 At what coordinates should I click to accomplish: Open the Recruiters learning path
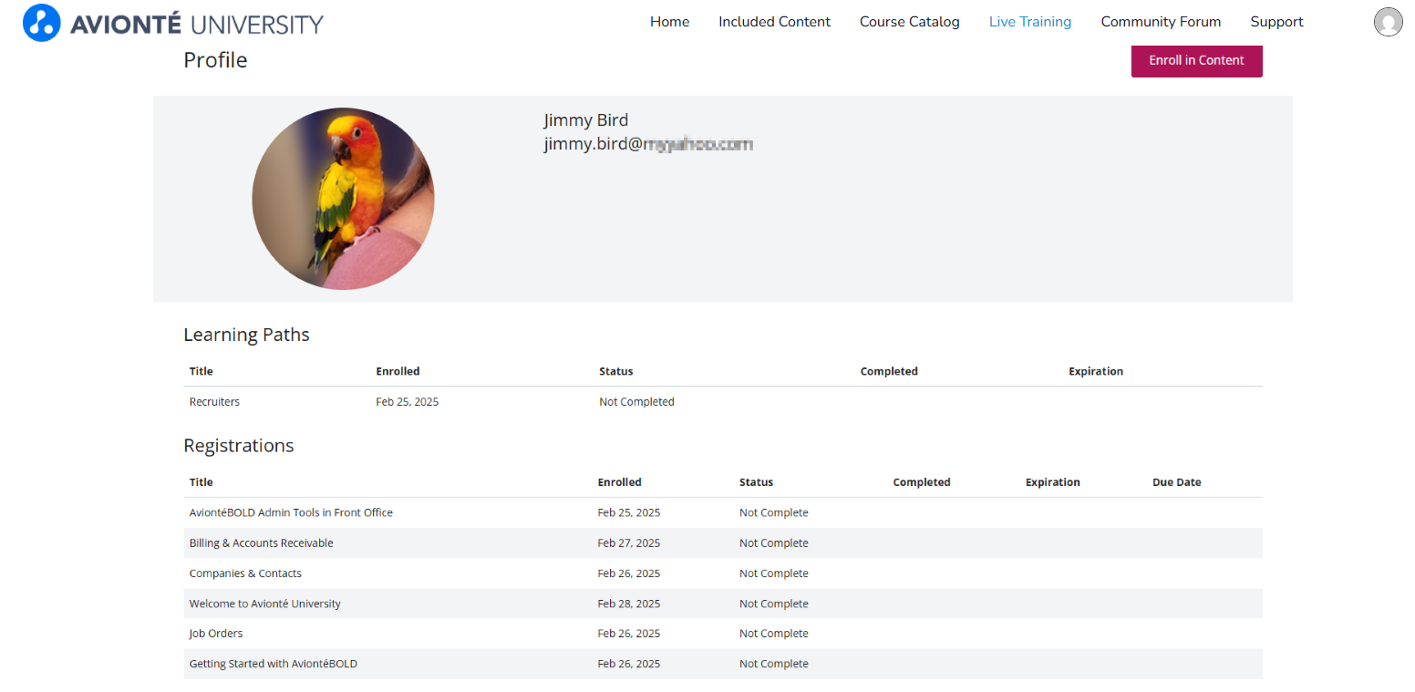[x=214, y=402]
